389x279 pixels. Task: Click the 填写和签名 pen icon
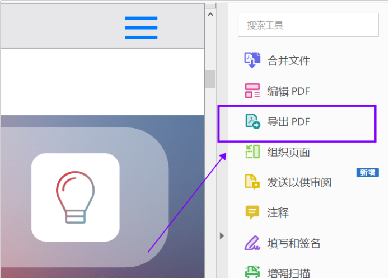click(252, 243)
